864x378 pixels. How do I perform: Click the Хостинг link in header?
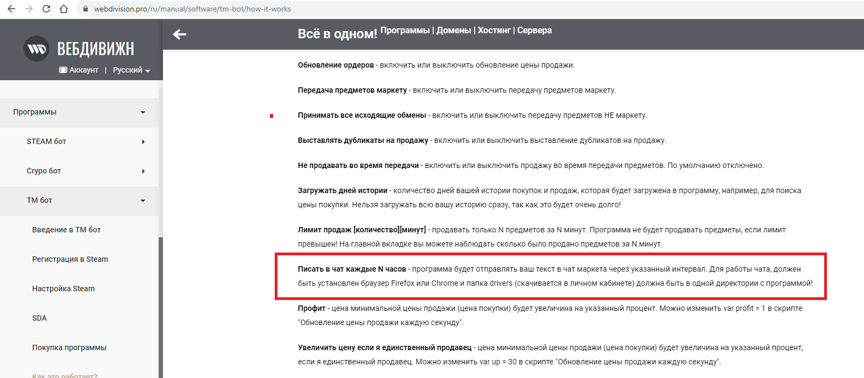coord(494,31)
